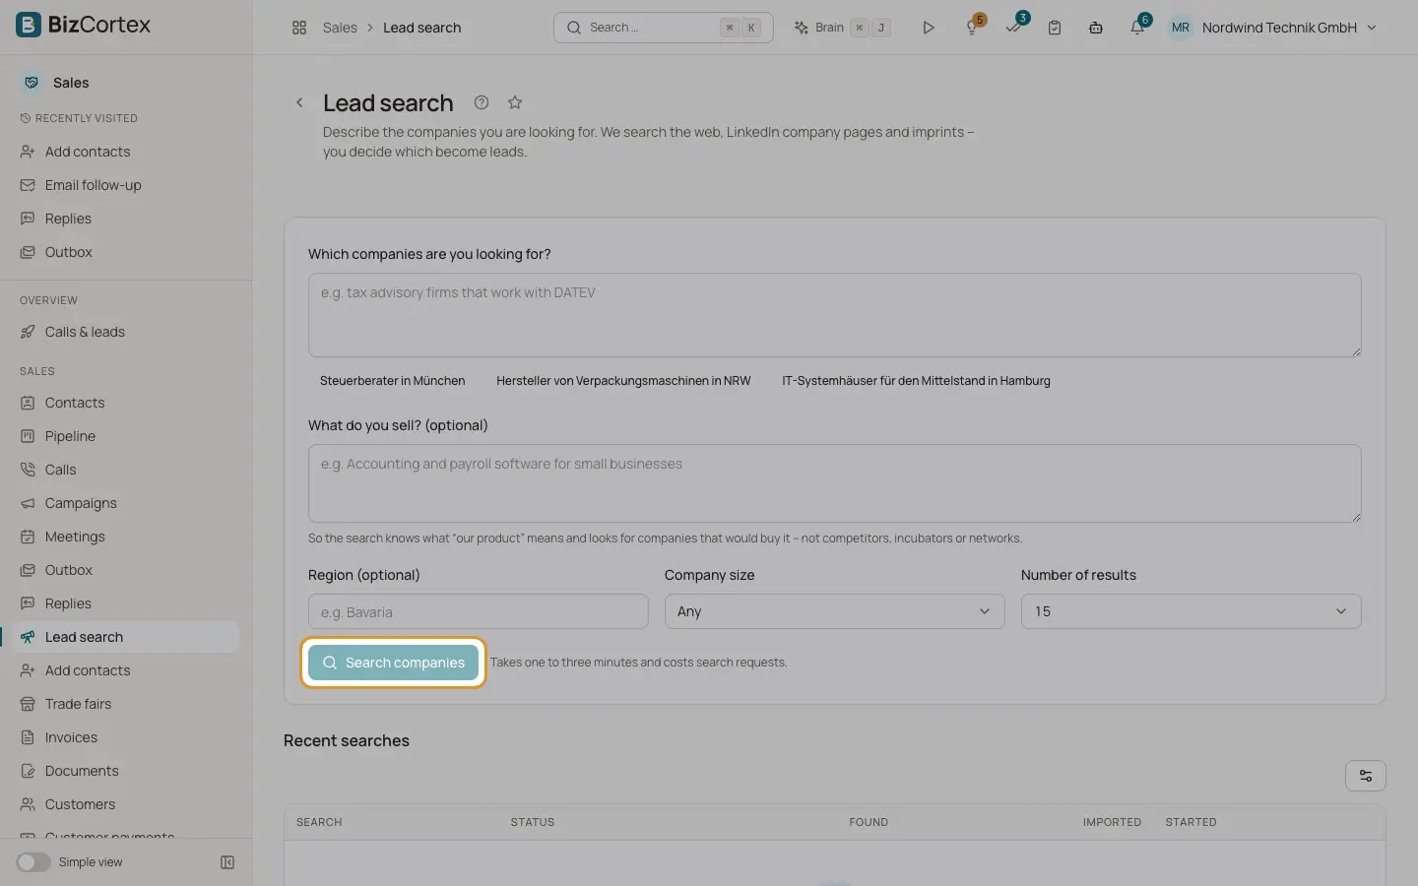Open the double-checkmark tasks icon with badge 3
1418x886 pixels.
[1013, 28]
